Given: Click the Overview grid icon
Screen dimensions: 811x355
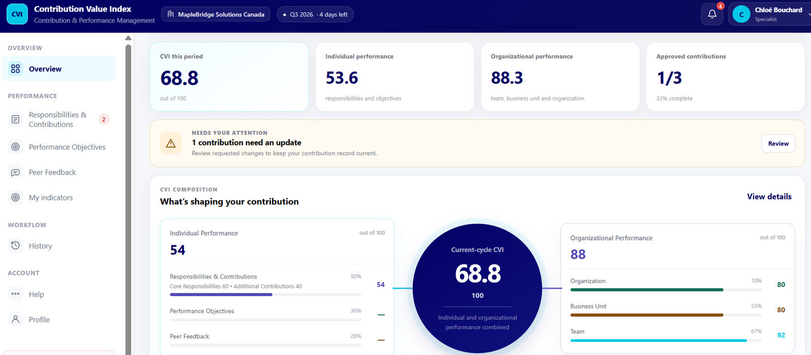Looking at the screenshot, I should pyautogui.click(x=16, y=69).
